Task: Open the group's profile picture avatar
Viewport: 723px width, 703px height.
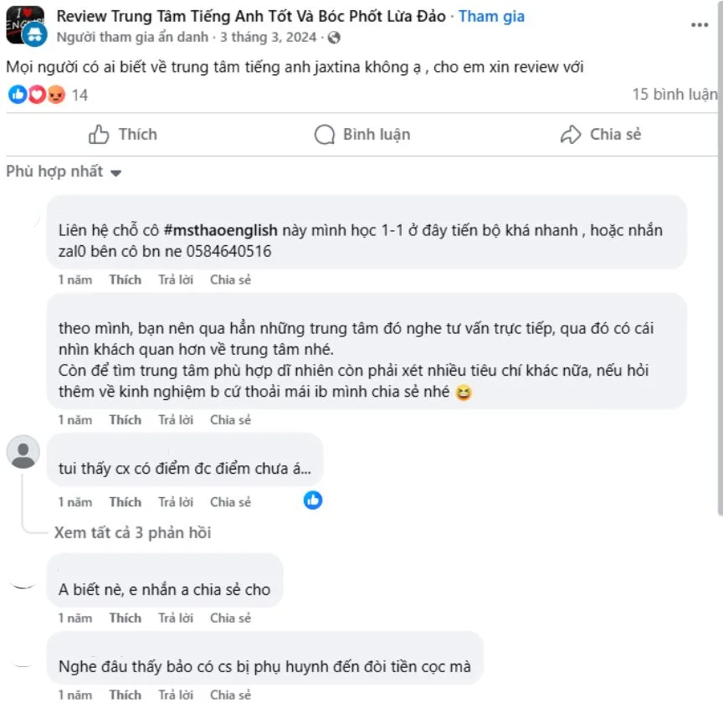Action: pyautogui.click(x=25, y=24)
